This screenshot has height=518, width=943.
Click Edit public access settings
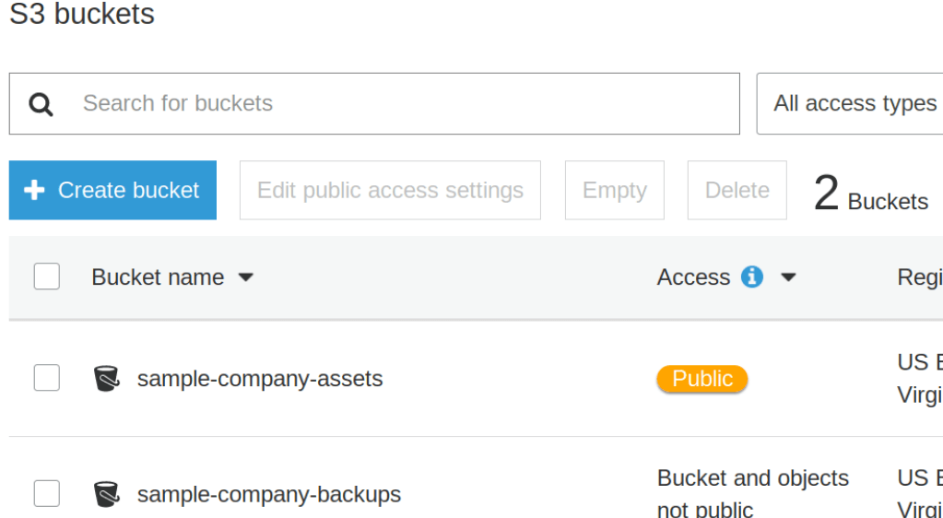[390, 191]
